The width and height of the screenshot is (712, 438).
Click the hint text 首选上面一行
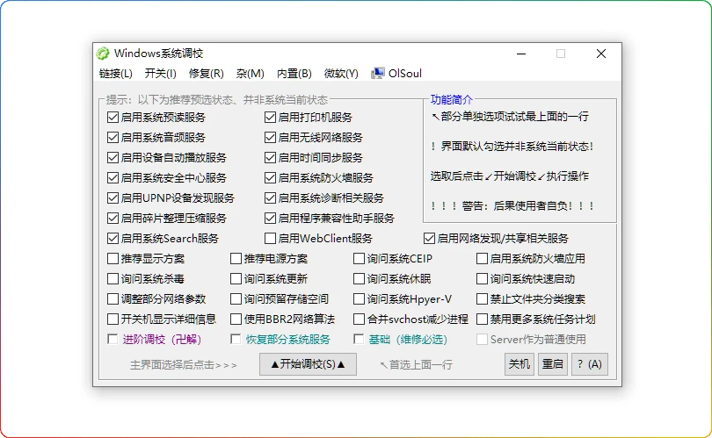coord(416,365)
